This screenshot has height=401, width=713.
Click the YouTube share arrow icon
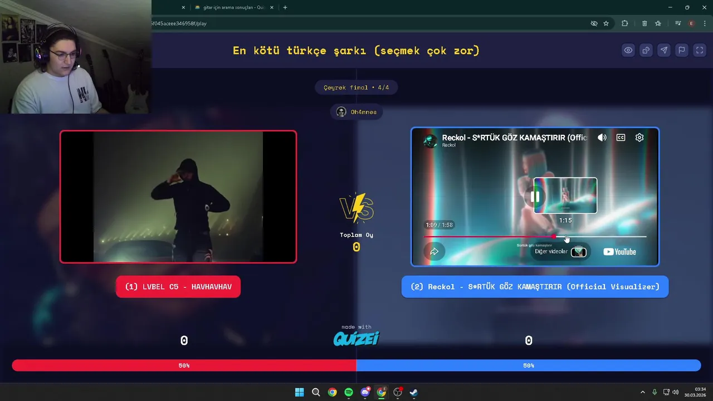[x=434, y=252]
